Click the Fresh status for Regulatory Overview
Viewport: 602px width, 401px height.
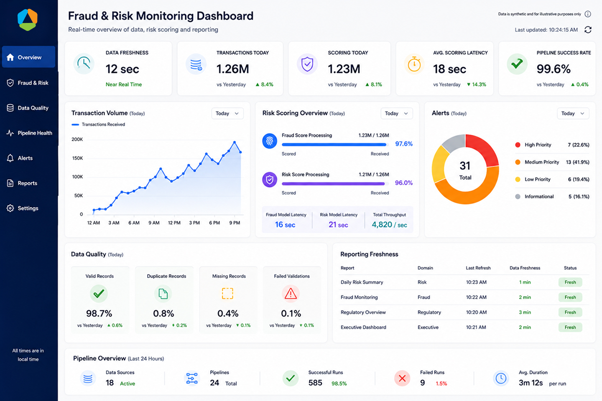(570, 312)
